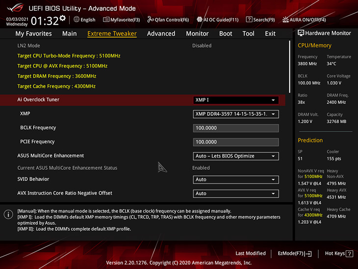Click the SVID Behavior label
358x269 pixels.
pos(33,179)
